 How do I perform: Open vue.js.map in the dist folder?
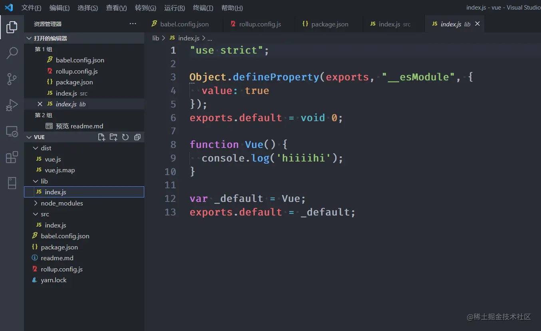(x=84, y=170)
